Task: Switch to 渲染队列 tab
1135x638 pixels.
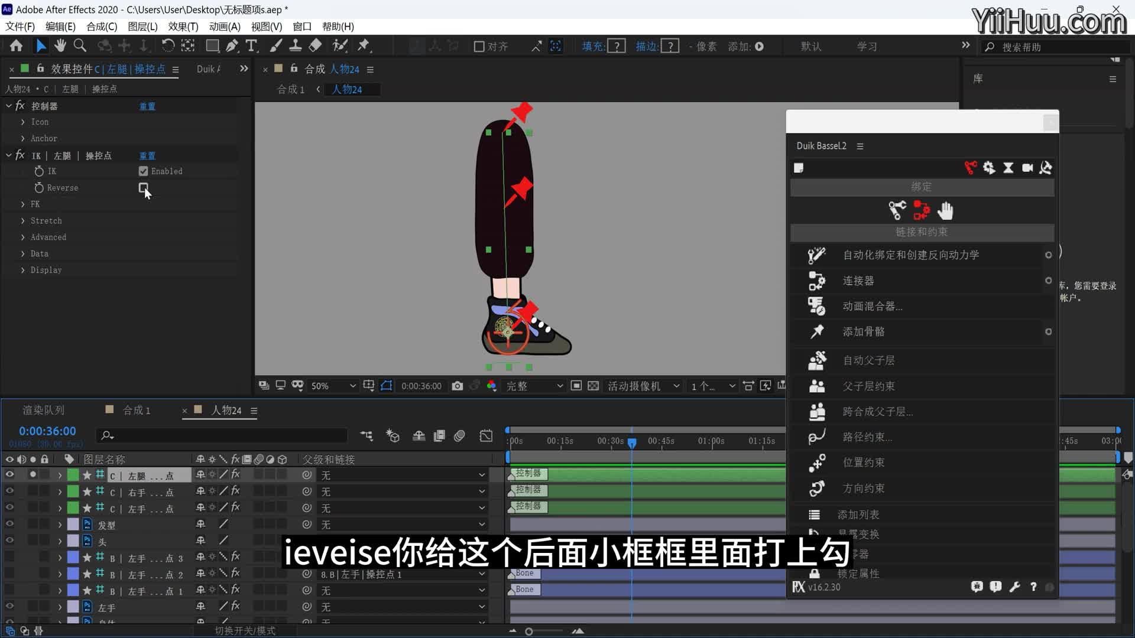Action: [44, 410]
